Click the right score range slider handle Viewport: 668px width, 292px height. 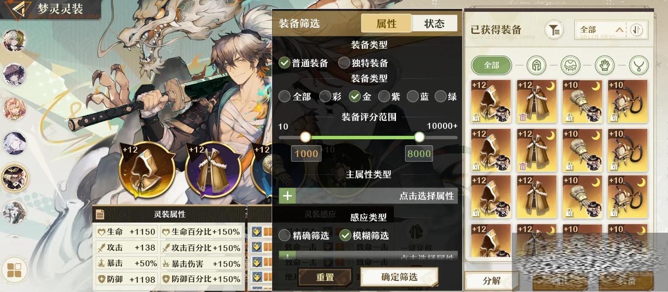click(x=419, y=137)
